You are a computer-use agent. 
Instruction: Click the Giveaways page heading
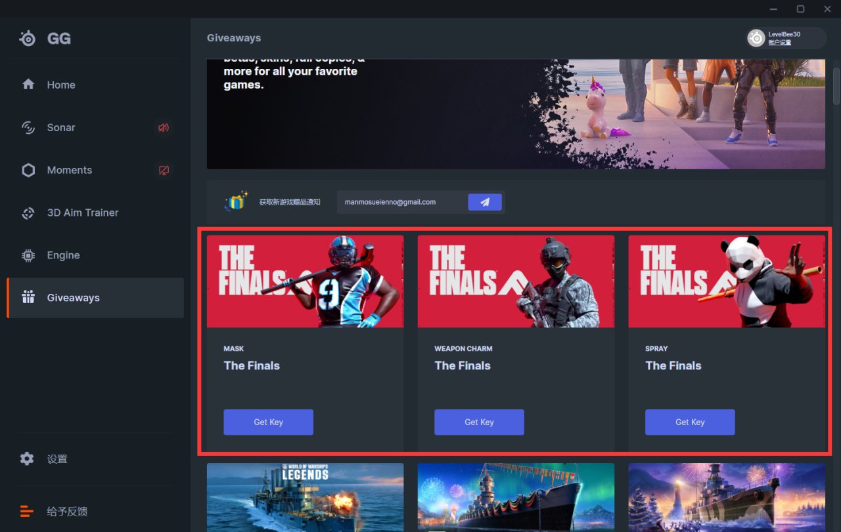point(234,38)
